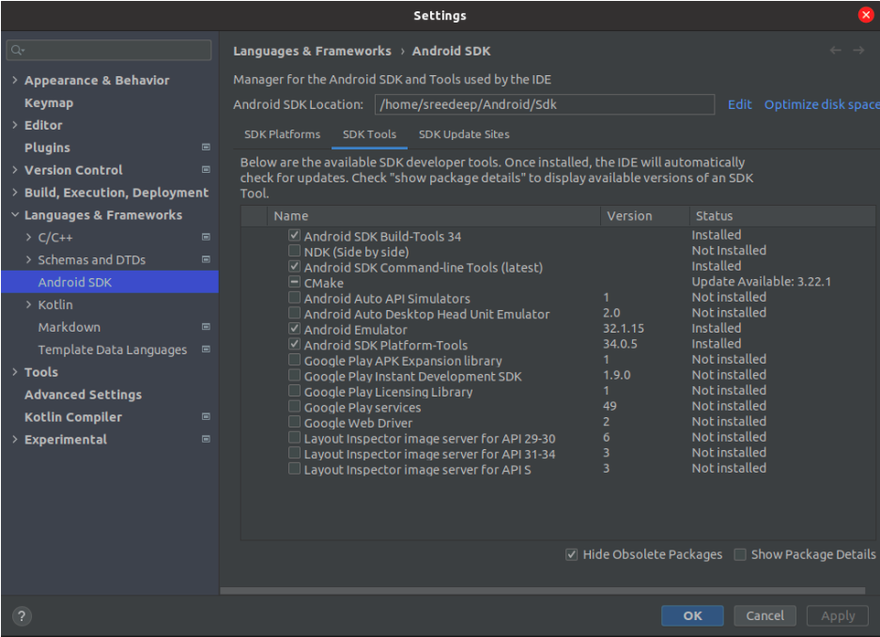Close the Settings dialog with red X
The height and width of the screenshot is (637, 880).
(x=865, y=15)
